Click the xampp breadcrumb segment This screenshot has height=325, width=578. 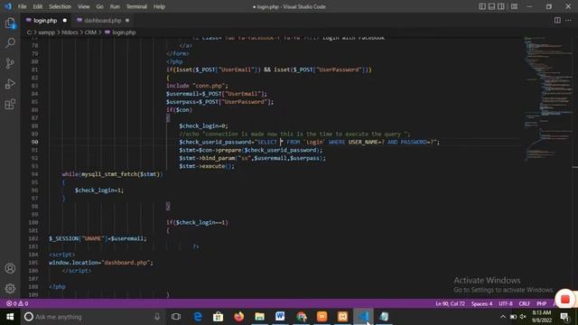click(46, 32)
